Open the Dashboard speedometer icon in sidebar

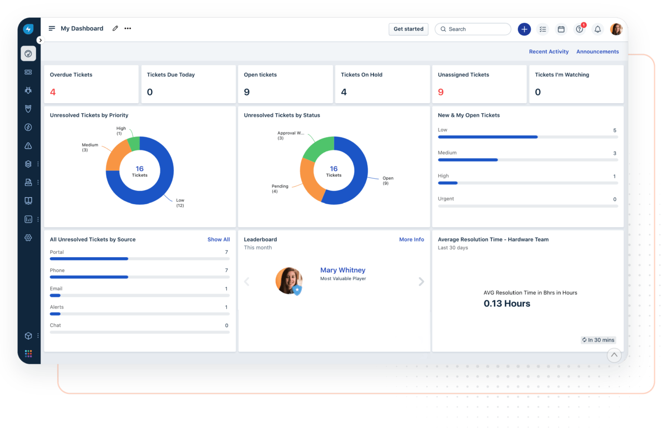[28, 53]
